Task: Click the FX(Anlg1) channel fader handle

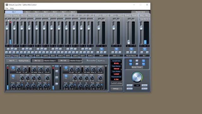Action: click(7, 28)
